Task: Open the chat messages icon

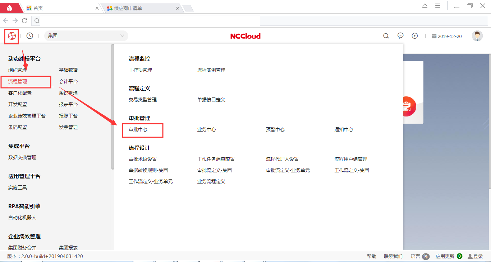Action: (x=400, y=36)
